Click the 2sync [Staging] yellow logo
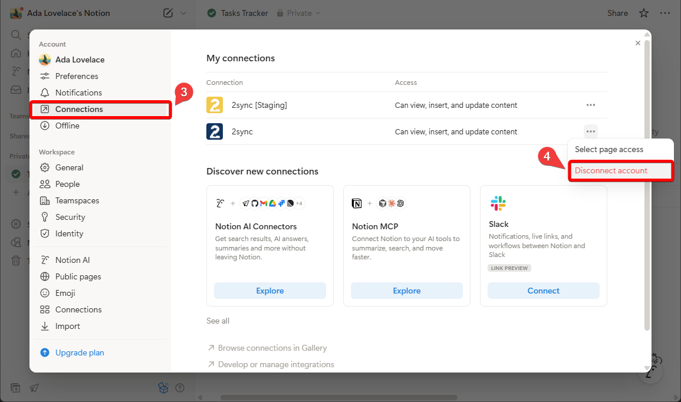The width and height of the screenshot is (681, 402). point(215,105)
